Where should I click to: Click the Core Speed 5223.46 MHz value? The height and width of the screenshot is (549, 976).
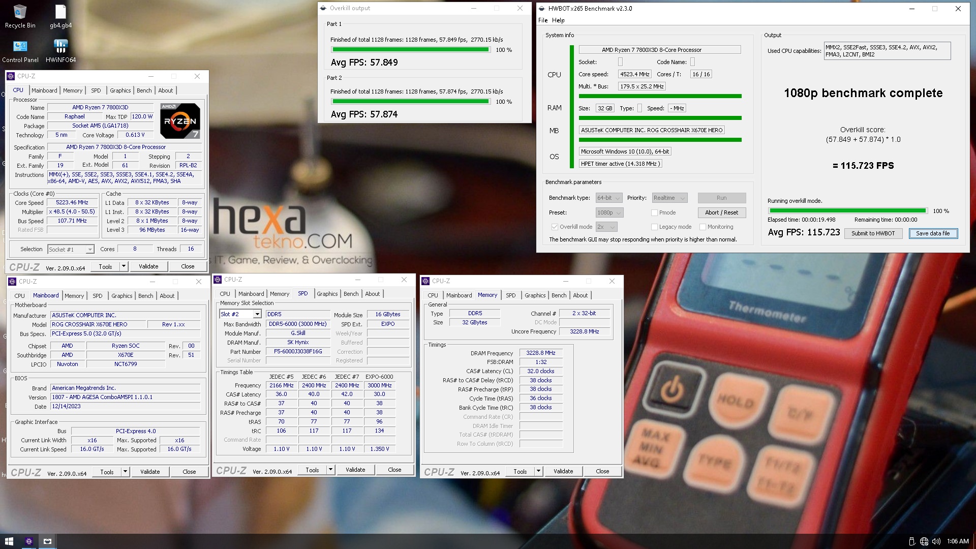point(72,202)
